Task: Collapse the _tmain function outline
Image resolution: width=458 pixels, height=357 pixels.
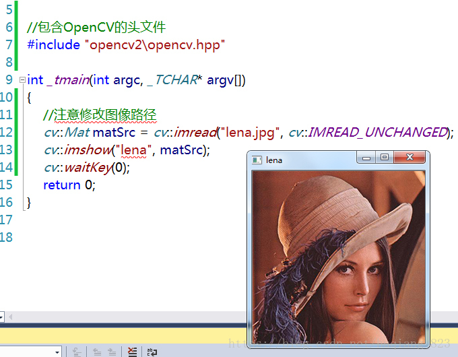Action: 22,79
